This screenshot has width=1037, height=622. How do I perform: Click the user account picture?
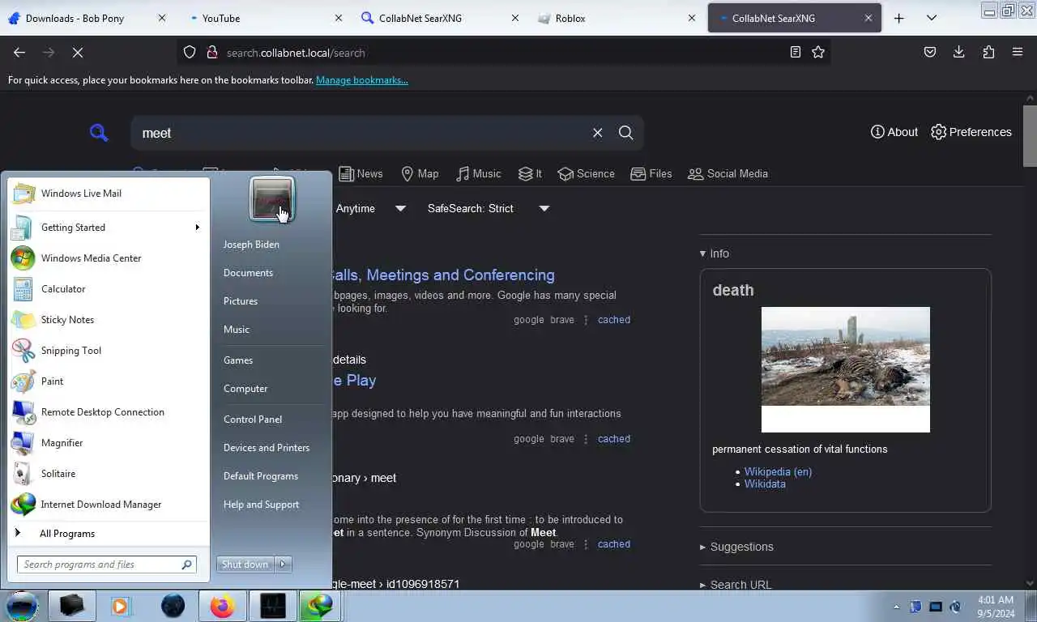(272, 199)
